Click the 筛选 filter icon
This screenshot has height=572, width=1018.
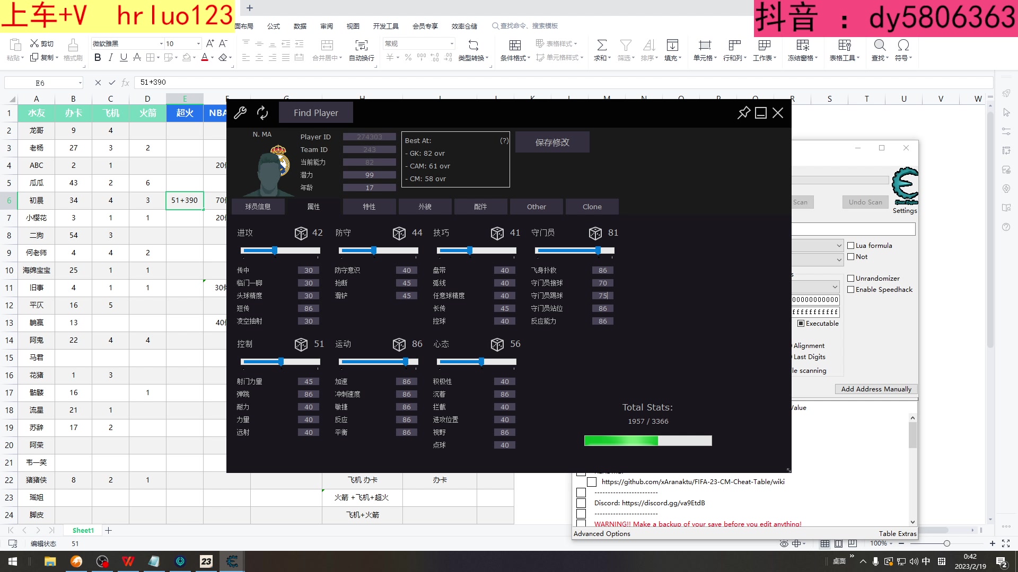[x=626, y=45]
